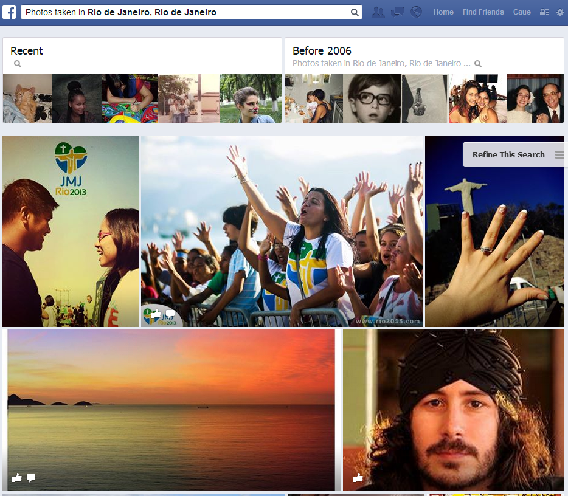Open the settings gear dropdown
Screen dimensions: 568x496
tap(559, 12)
